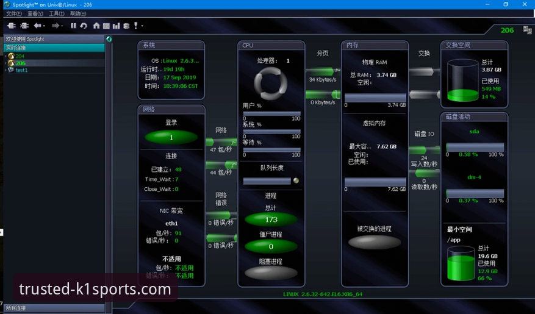Image resolution: width=535 pixels, height=314 pixels.
Task: Click the 已建立 connections value 48
Action: point(178,169)
